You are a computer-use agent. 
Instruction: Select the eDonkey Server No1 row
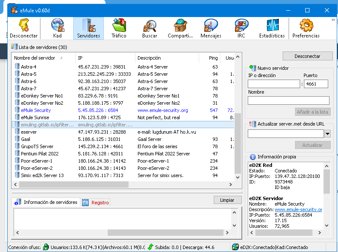click(123, 96)
